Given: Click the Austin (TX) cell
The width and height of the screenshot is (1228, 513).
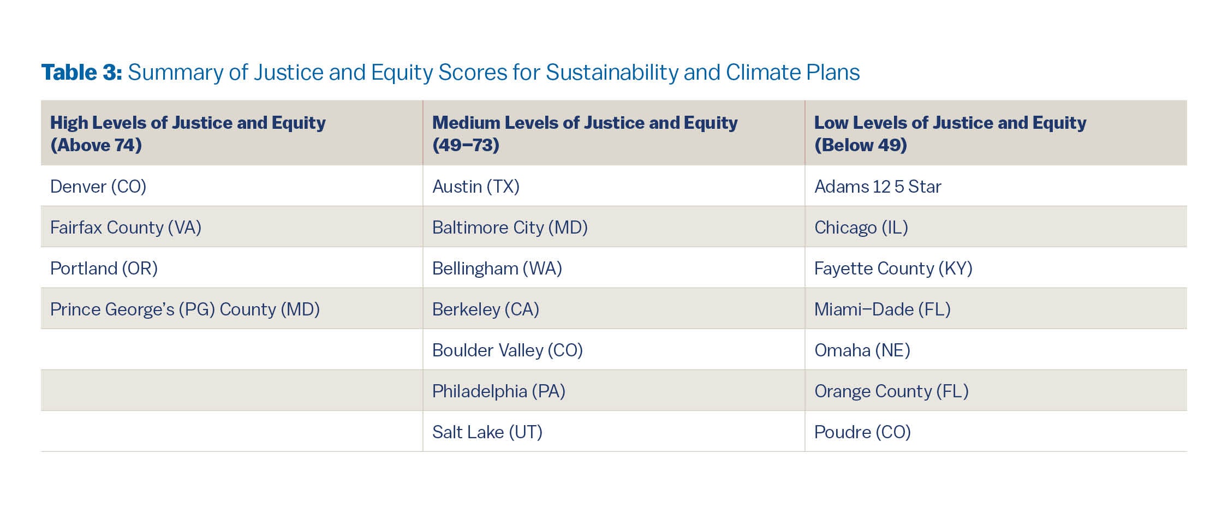Looking at the screenshot, I should point(614,186).
